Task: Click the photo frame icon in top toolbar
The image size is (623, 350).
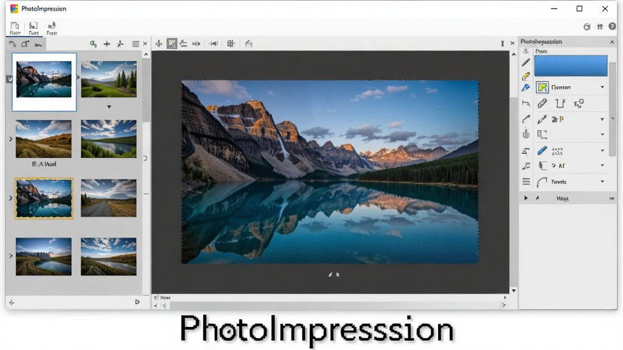Action: [x=33, y=26]
